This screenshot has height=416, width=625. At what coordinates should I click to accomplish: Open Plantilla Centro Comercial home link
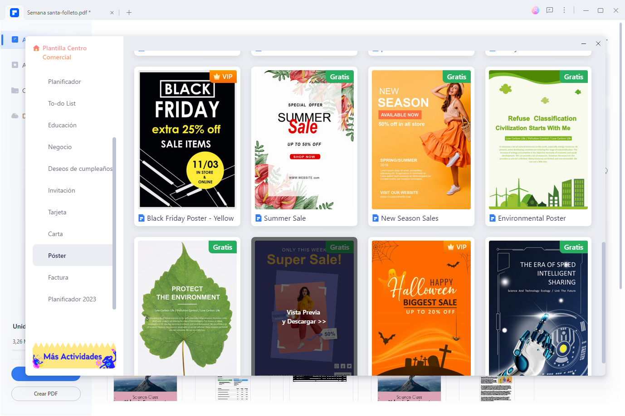(64, 53)
